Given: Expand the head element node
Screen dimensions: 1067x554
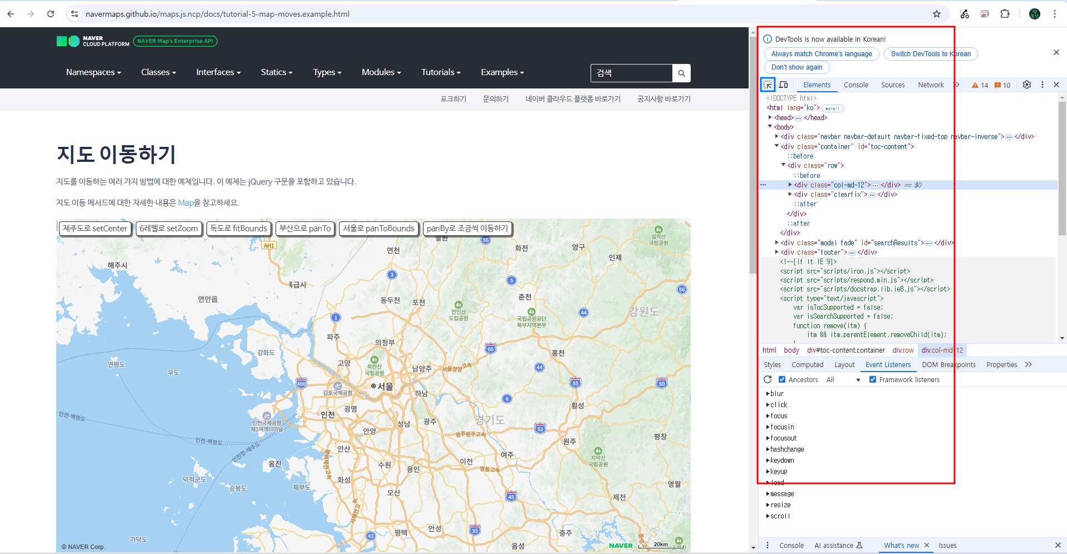Looking at the screenshot, I should tap(770, 117).
